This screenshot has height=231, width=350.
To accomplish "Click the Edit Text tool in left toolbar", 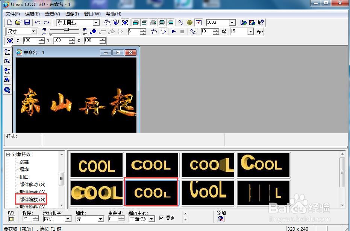I will click(8, 61).
